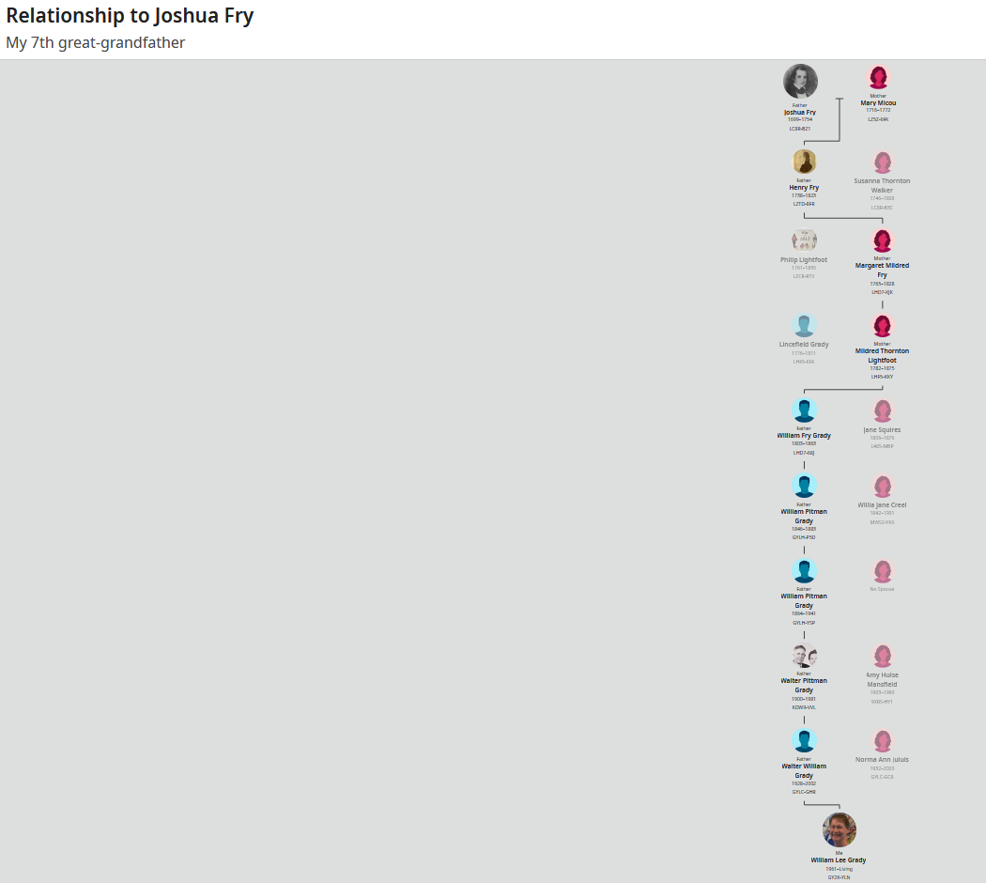Open Joshua Fry's portrait photo
Viewport: 986px width, 883px height.
(x=800, y=81)
